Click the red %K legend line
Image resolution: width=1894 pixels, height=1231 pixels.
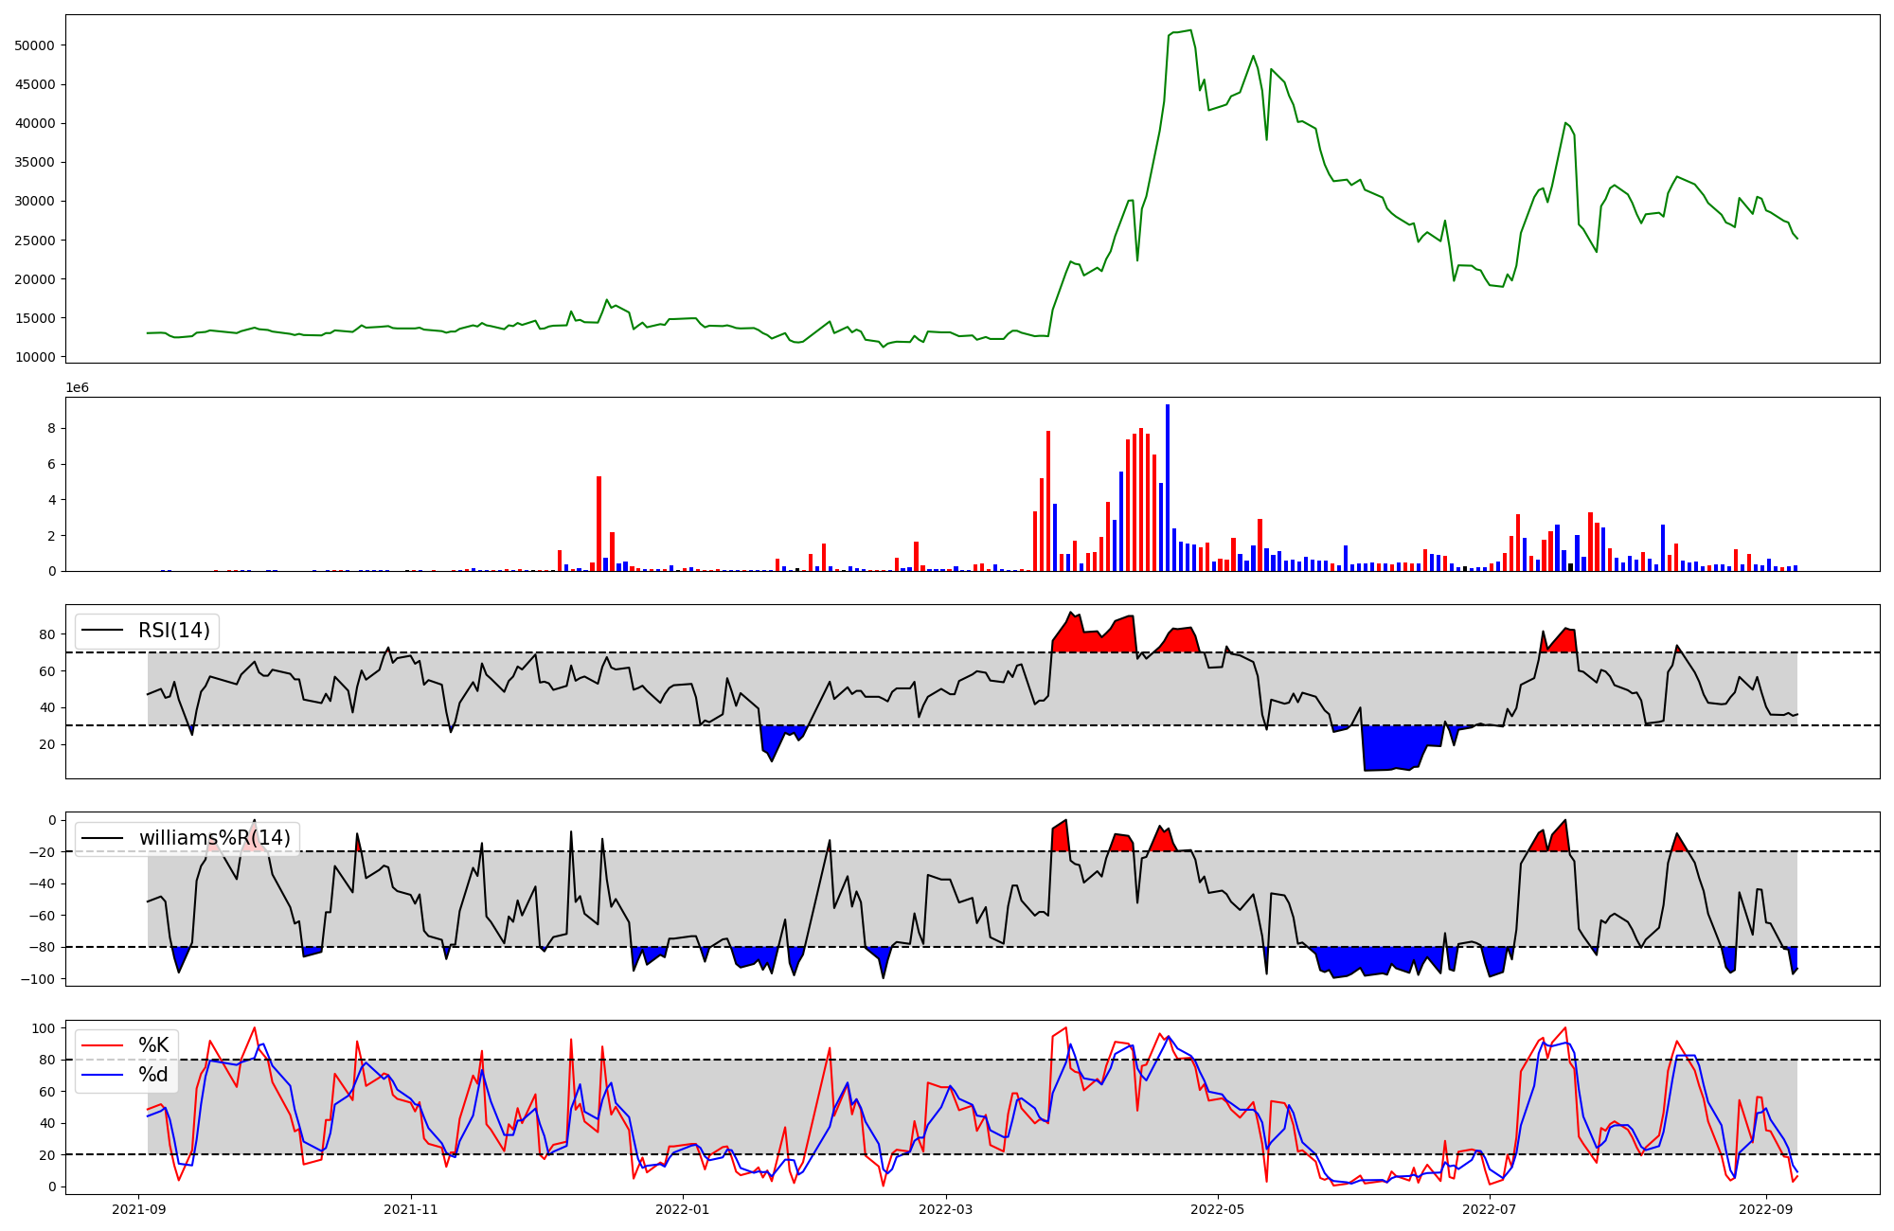coord(102,1045)
